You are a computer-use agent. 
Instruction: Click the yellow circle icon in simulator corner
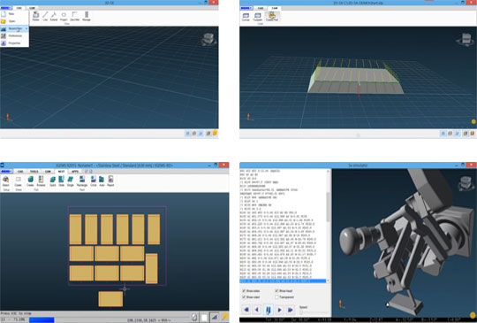473,314
